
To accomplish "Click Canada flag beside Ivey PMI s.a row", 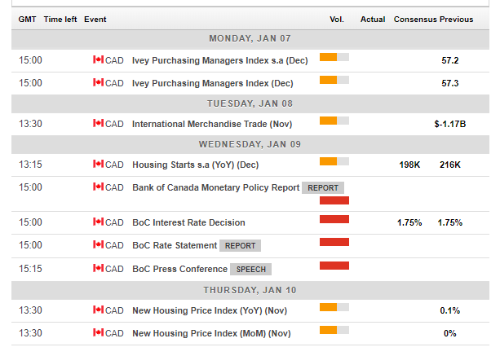I will 99,60.
